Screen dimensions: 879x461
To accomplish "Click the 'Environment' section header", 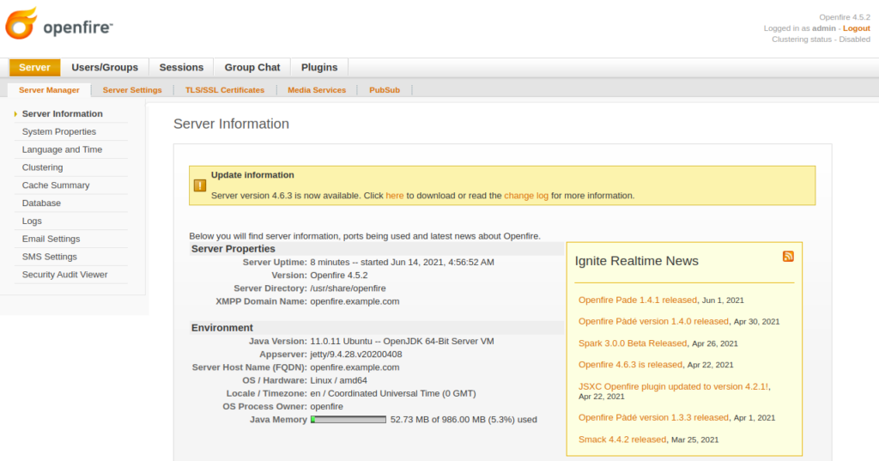I will click(x=222, y=328).
